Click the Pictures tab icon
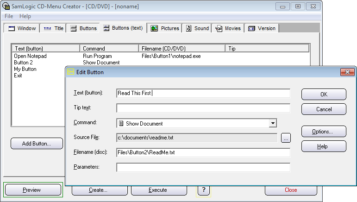The height and width of the screenshot is (202, 357). tap(154, 28)
